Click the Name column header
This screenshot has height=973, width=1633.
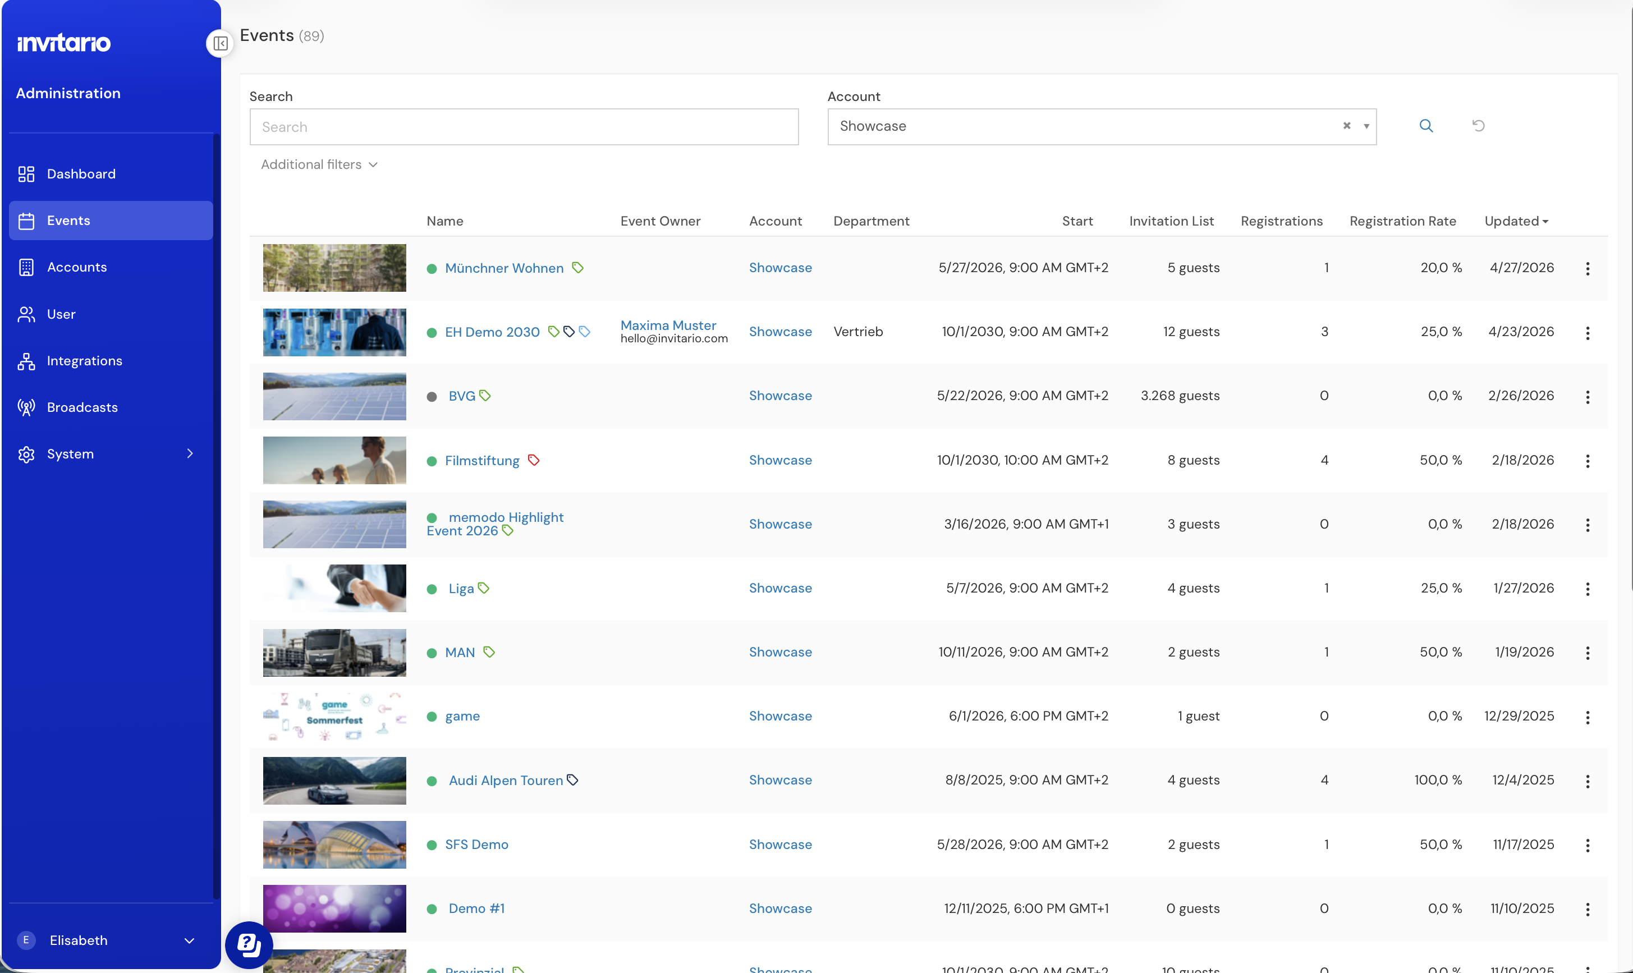pyautogui.click(x=444, y=221)
